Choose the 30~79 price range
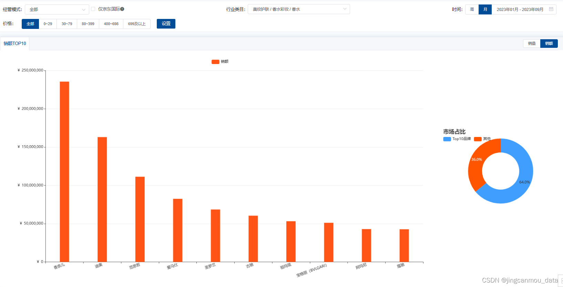Image resolution: width=563 pixels, height=287 pixels. [x=67, y=24]
